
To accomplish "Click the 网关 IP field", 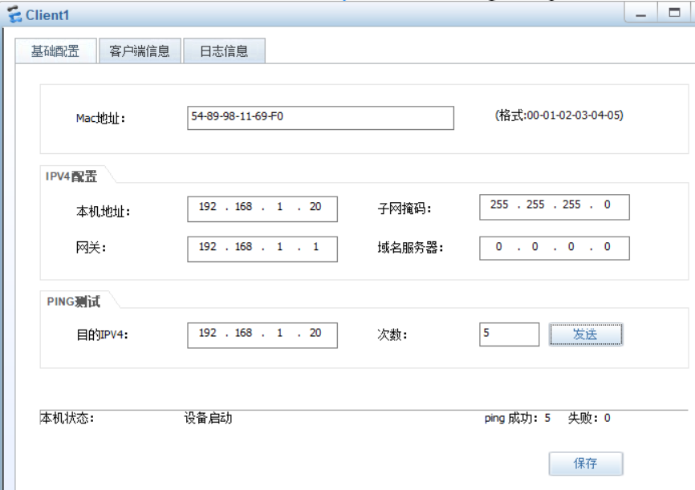I will click(x=262, y=249).
